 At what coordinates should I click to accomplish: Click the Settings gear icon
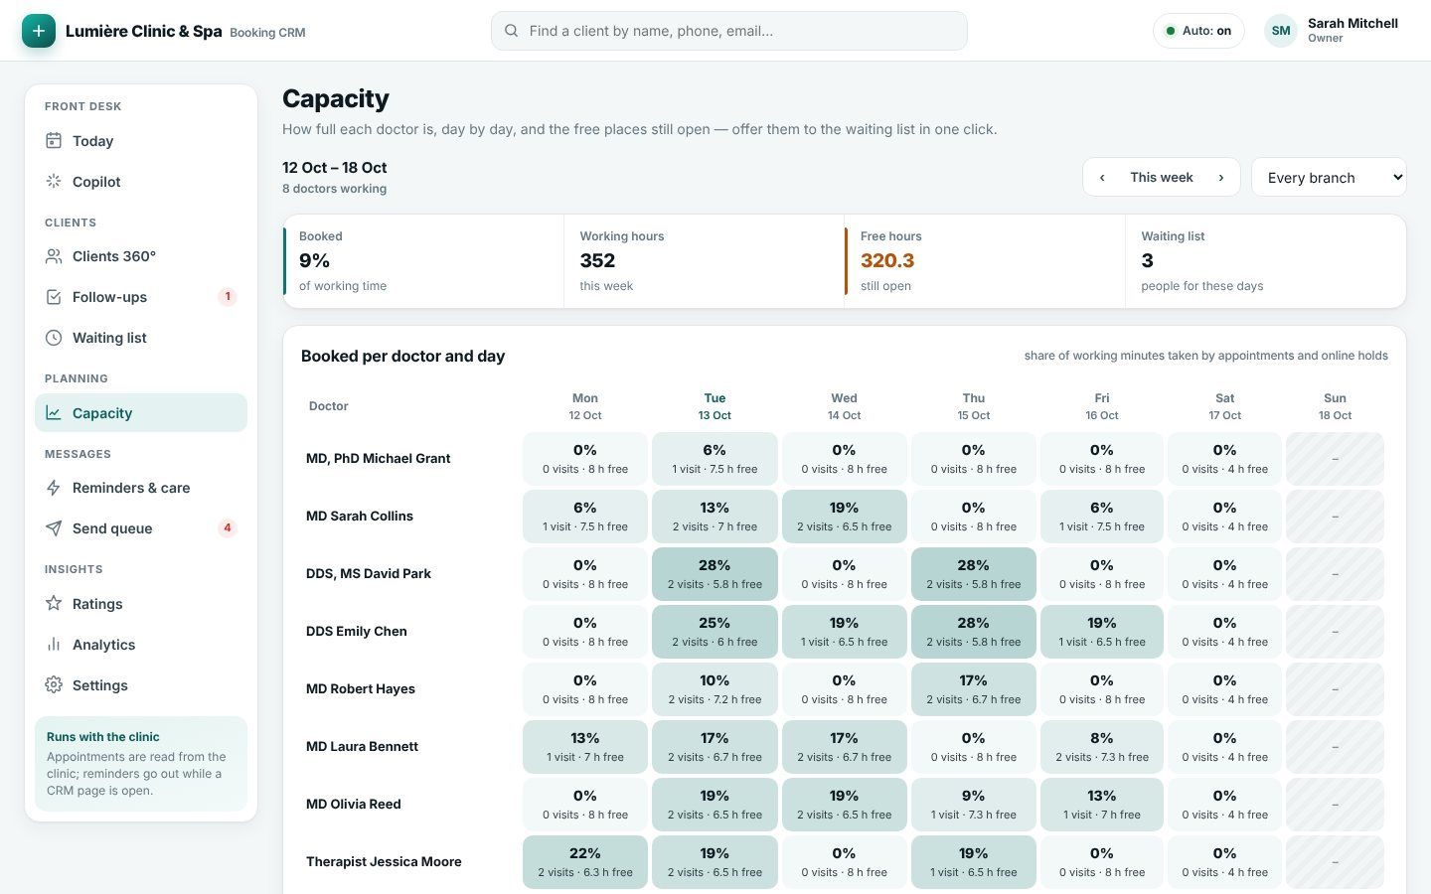pos(54,685)
